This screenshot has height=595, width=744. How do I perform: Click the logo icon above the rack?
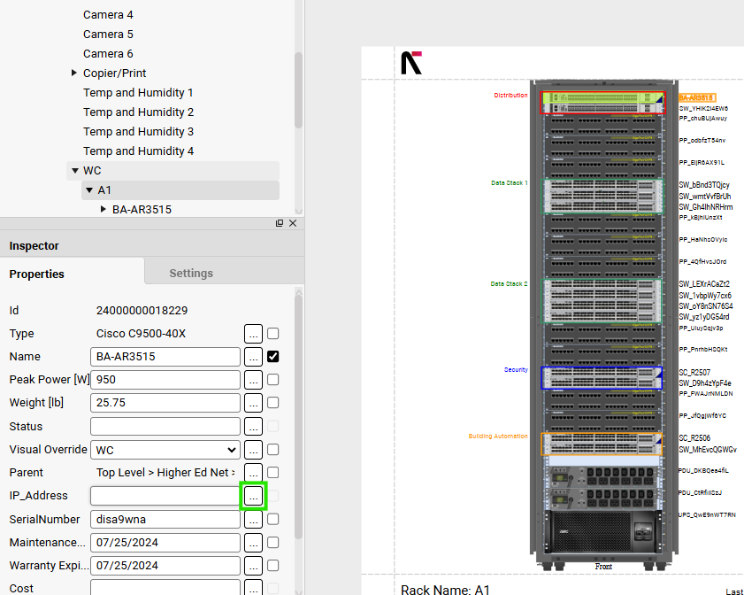[x=411, y=63]
